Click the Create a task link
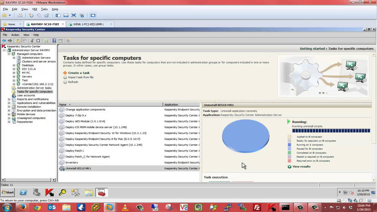Screen dimensions: 377x212 (79, 73)
